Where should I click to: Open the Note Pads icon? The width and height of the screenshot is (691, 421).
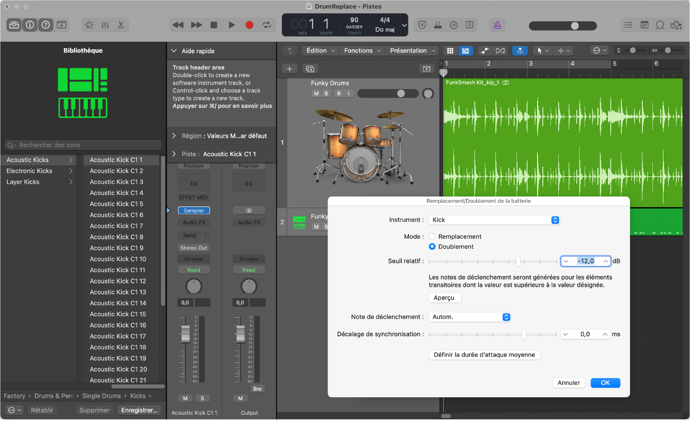tap(644, 25)
